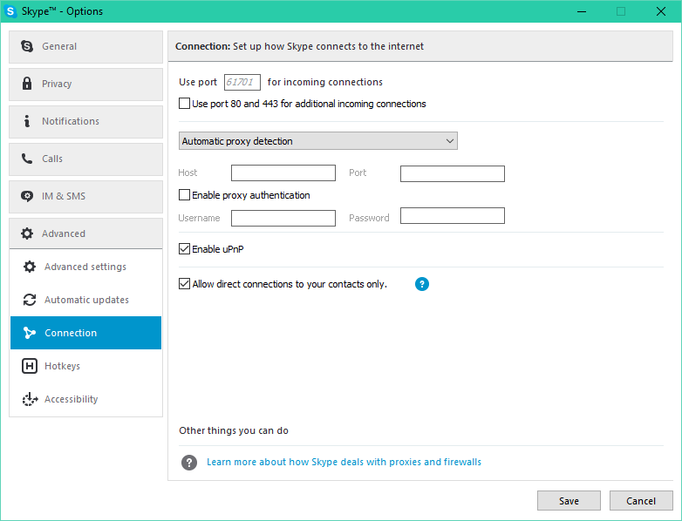
Task: Switch to Advanced settings page
Action: (x=85, y=267)
